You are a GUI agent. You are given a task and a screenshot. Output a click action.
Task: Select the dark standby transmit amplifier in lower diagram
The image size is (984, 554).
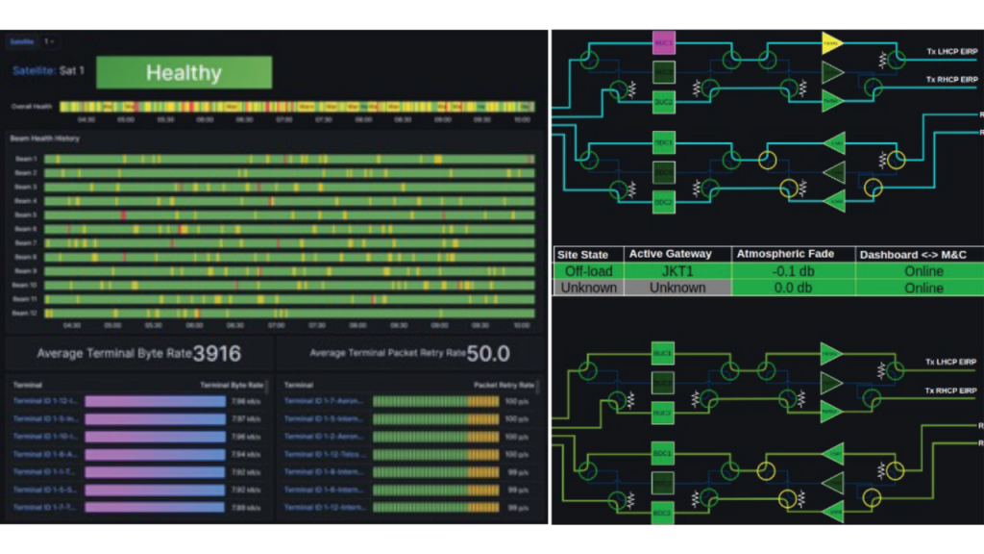(830, 383)
